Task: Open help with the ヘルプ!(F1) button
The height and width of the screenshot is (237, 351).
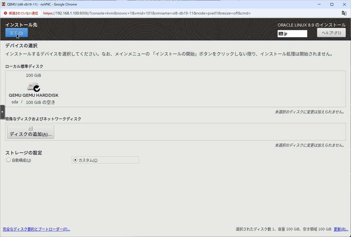Action: pyautogui.click(x=331, y=33)
